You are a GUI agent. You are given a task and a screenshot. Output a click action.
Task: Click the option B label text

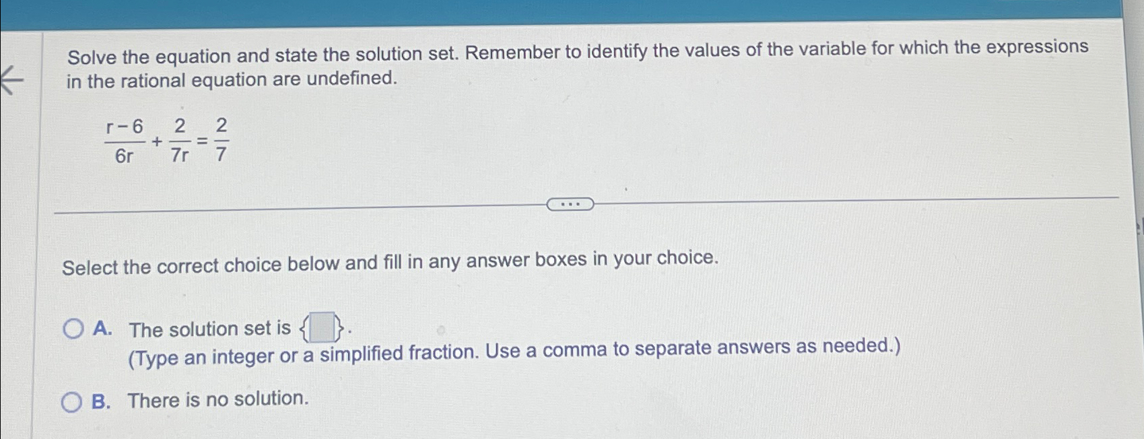coord(101,401)
